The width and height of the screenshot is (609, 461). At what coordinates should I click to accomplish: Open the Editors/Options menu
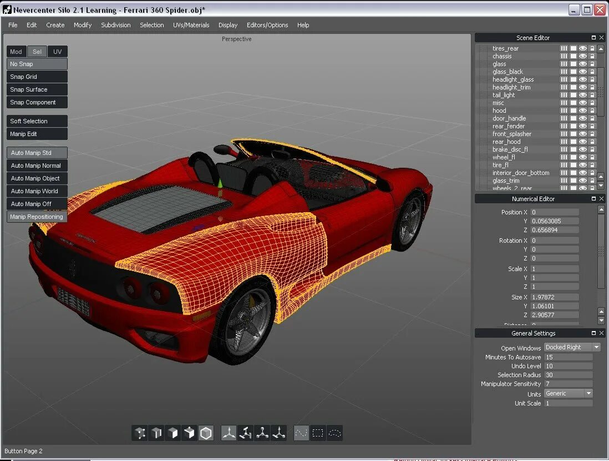(267, 25)
